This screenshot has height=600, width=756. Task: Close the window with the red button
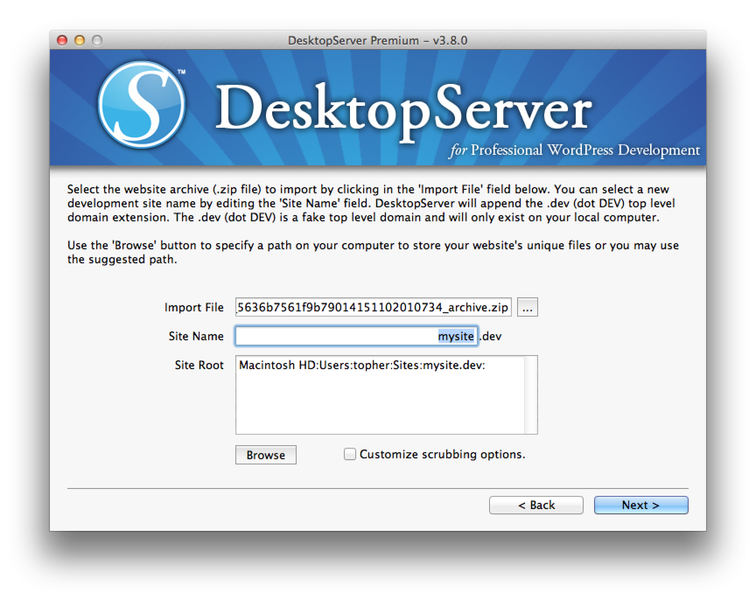62,40
